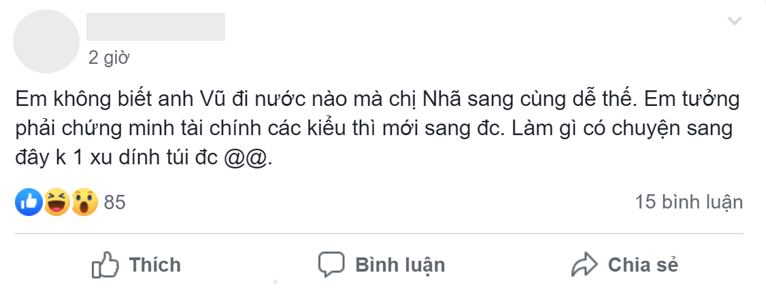Click the surprised Wow reaction emoji

(x=85, y=202)
